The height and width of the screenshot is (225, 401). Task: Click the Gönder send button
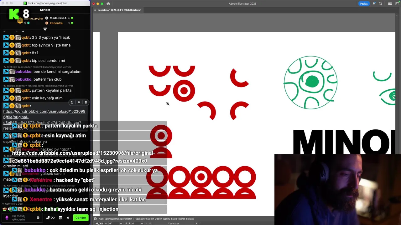point(81,218)
